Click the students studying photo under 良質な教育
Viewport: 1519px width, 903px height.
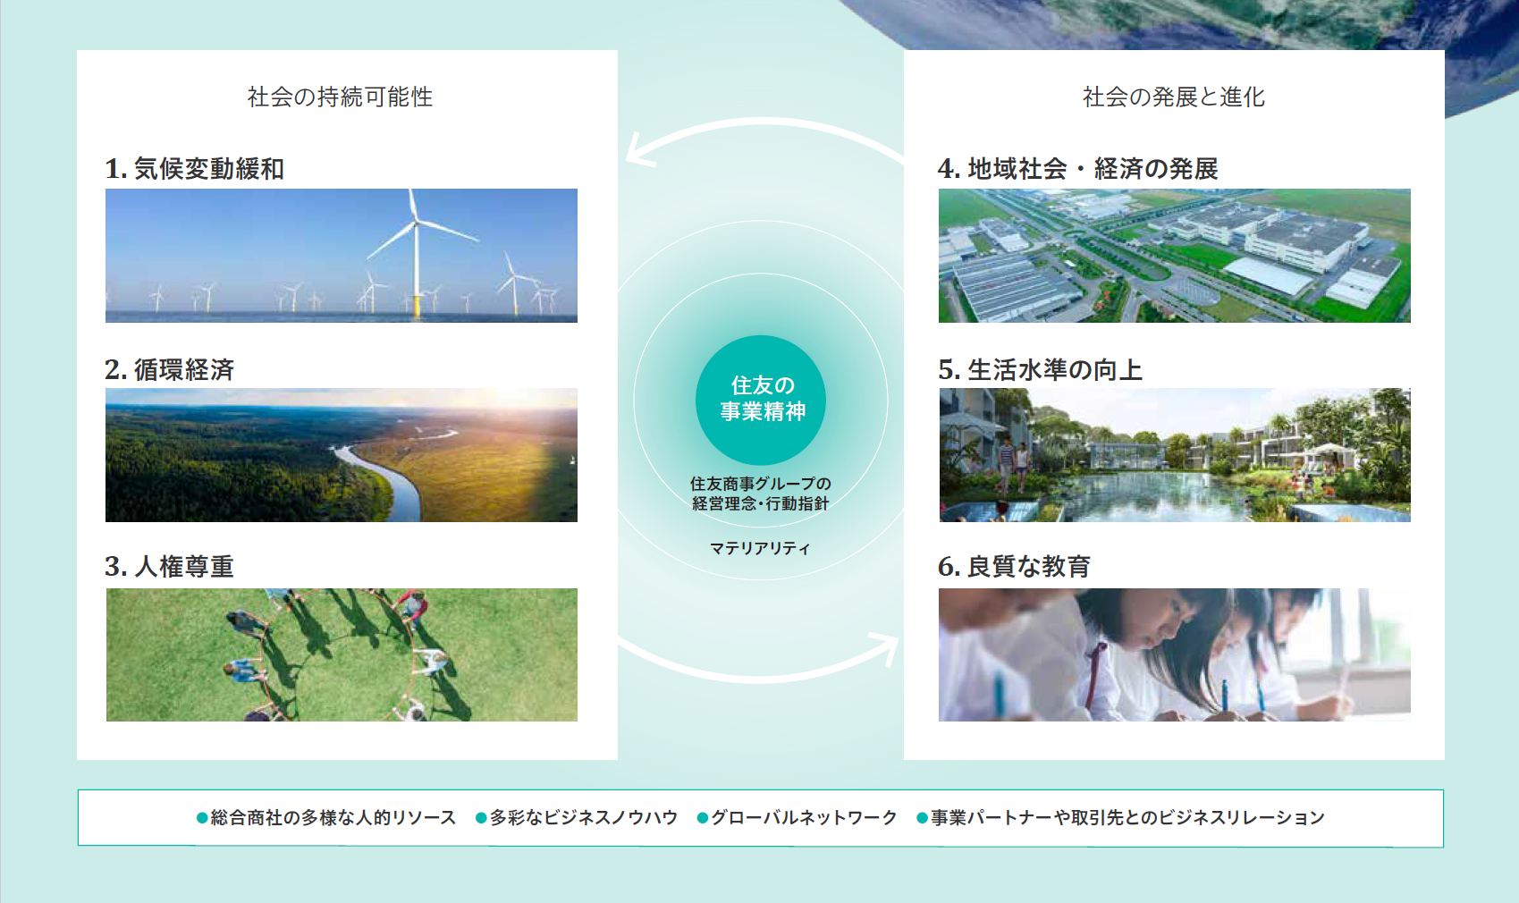coord(1175,654)
